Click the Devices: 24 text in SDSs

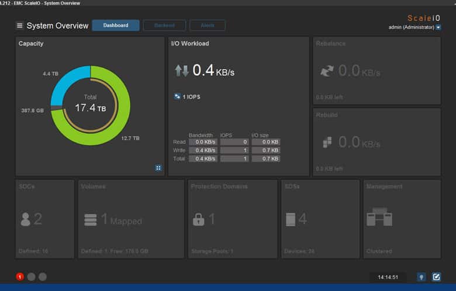point(299,251)
